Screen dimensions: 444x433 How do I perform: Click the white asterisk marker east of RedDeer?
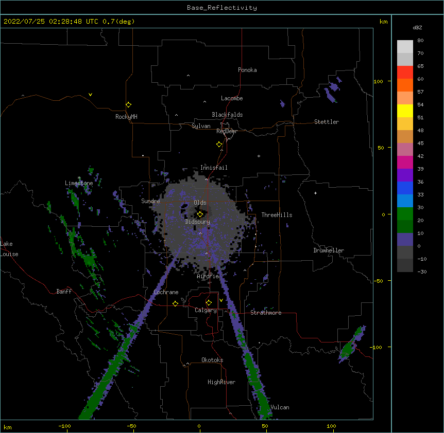(259, 156)
